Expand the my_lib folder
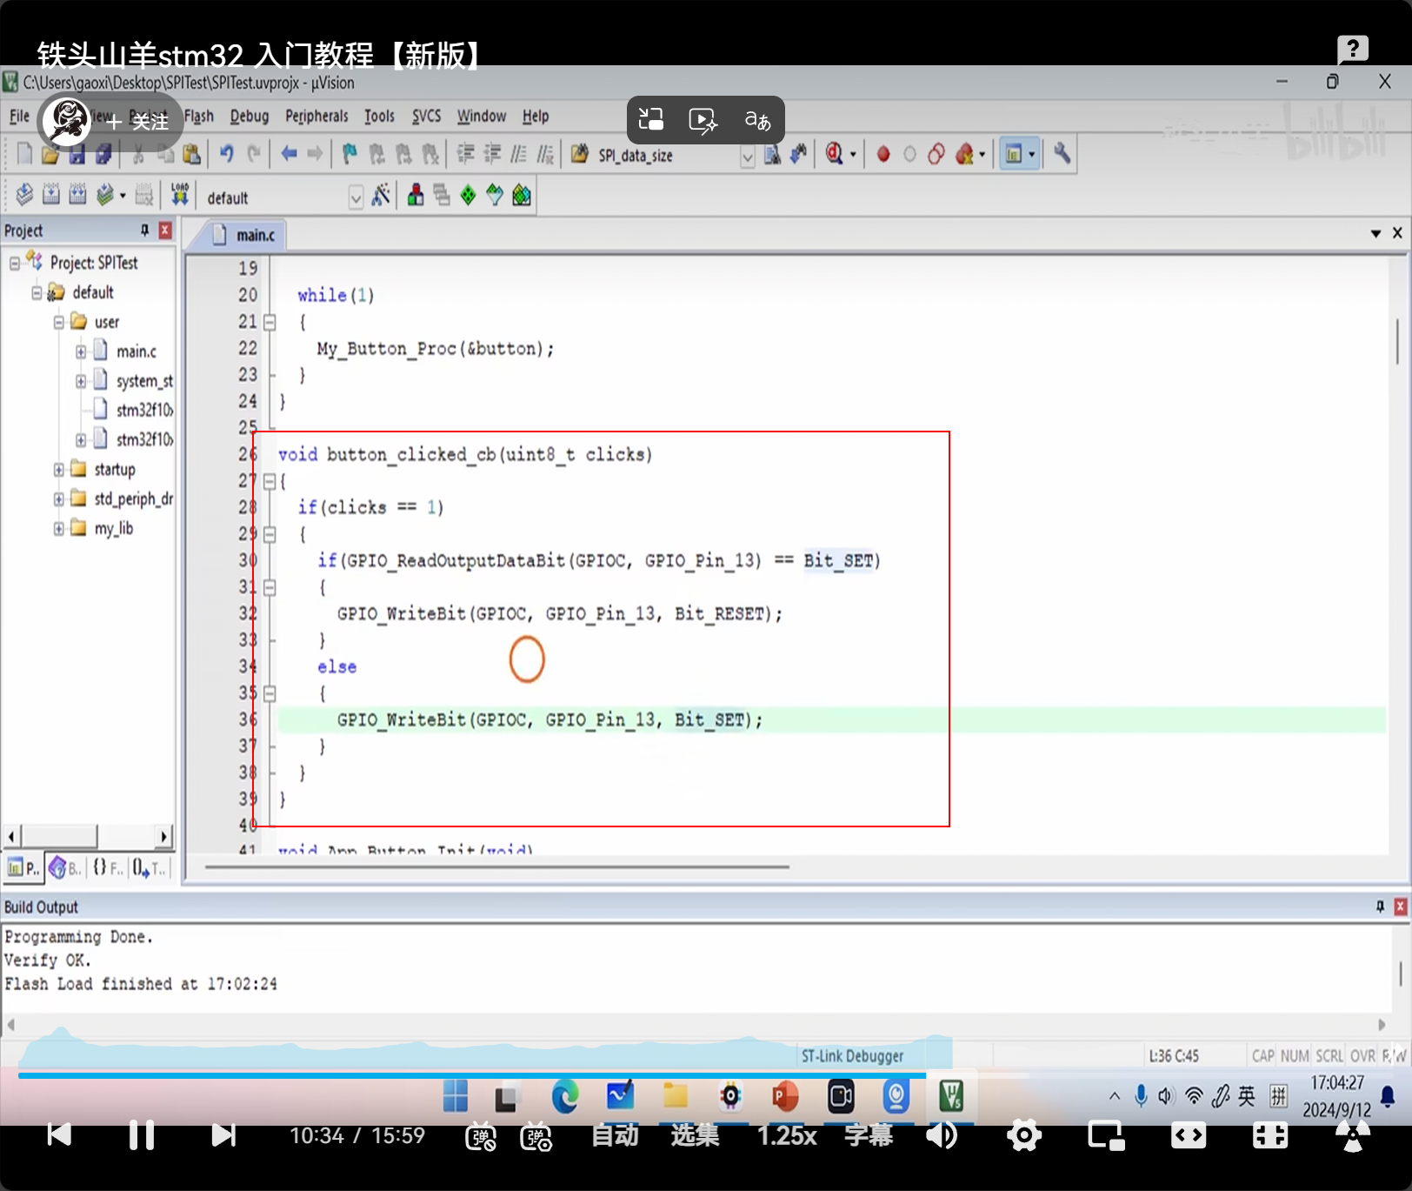This screenshot has height=1191, width=1412. [59, 528]
